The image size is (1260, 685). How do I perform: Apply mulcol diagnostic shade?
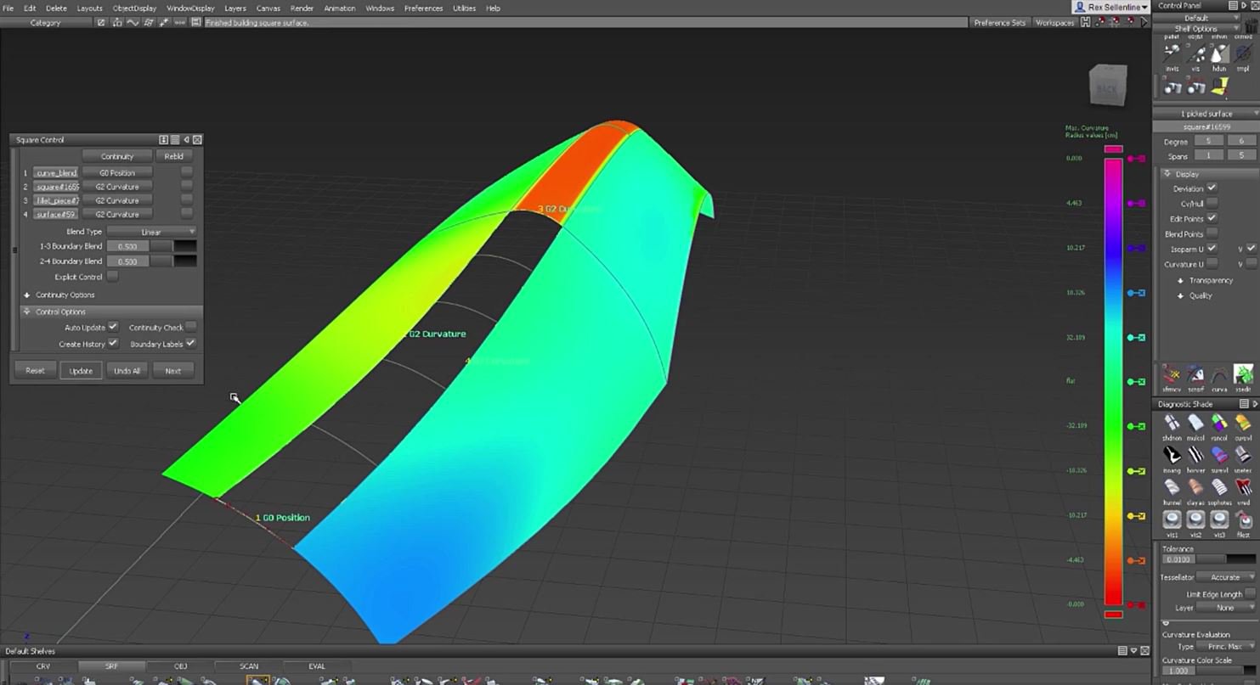[x=1195, y=424]
